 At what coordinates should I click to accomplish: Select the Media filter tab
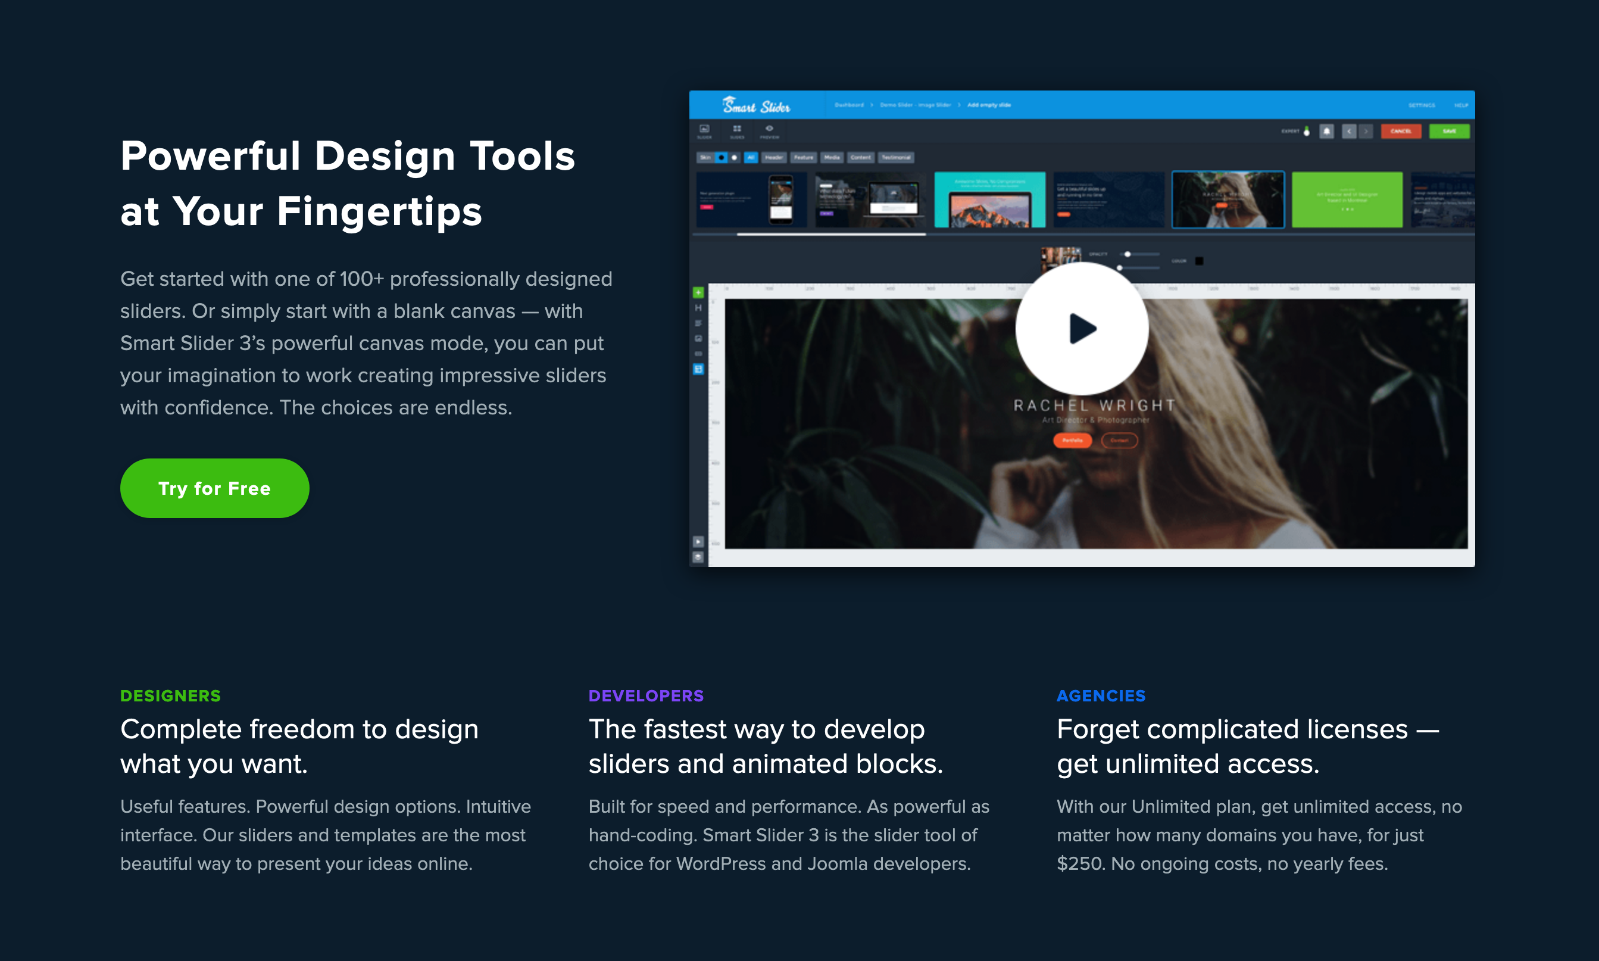[832, 157]
